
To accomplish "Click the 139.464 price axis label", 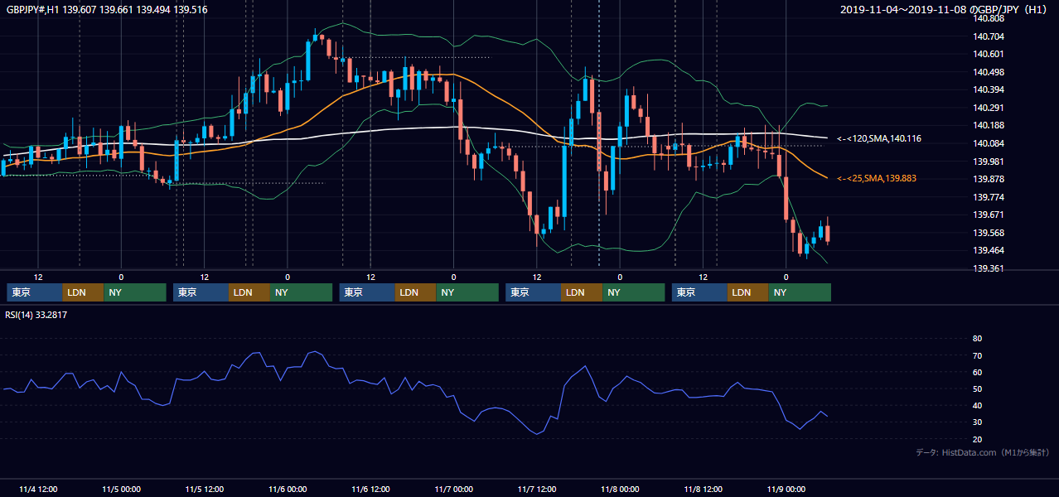I will (989, 250).
